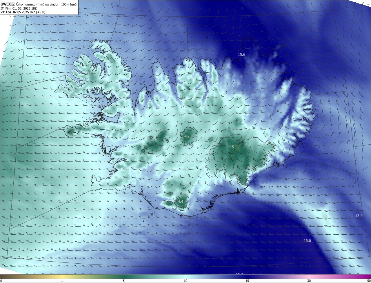This screenshot has width=371, height=283.
Task: Click the 4.2 value on Hofsjökull glacier
Action: pyautogui.click(x=187, y=136)
